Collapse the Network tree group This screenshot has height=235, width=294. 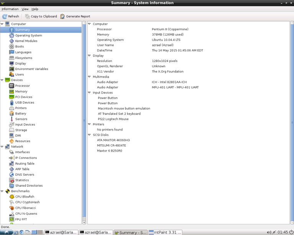(2, 147)
